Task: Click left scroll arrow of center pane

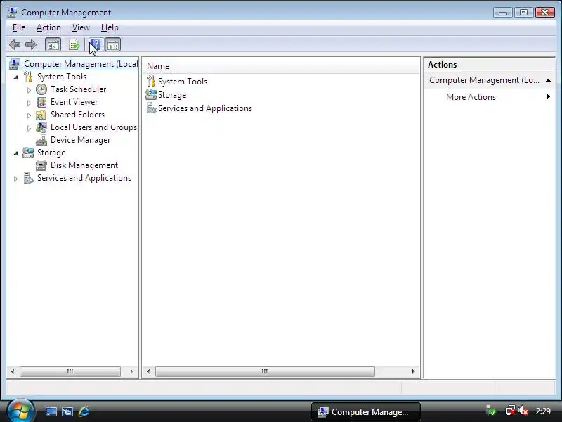Action: [148, 371]
